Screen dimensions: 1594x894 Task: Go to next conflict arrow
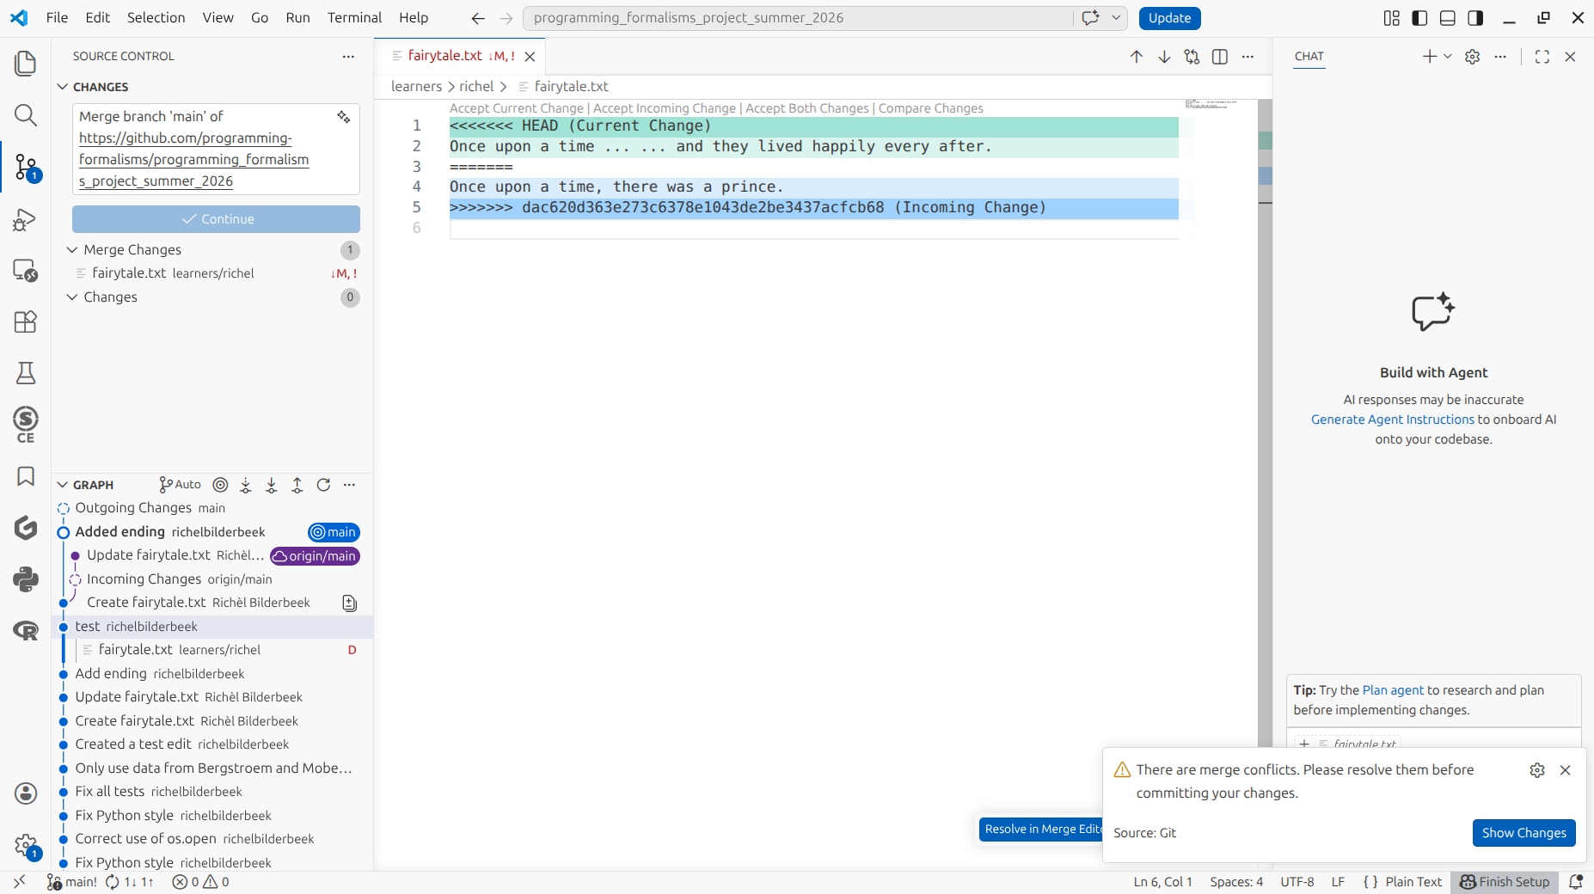[x=1164, y=57]
